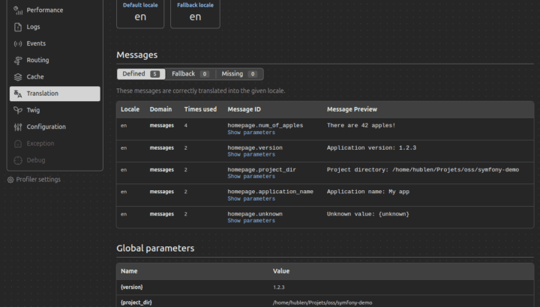Screen dimensions: 540x307
Task: Open the Logs panel
Action: point(55,27)
